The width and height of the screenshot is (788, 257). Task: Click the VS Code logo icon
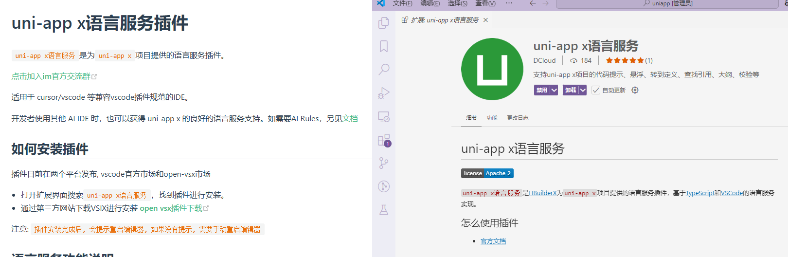[x=381, y=3]
